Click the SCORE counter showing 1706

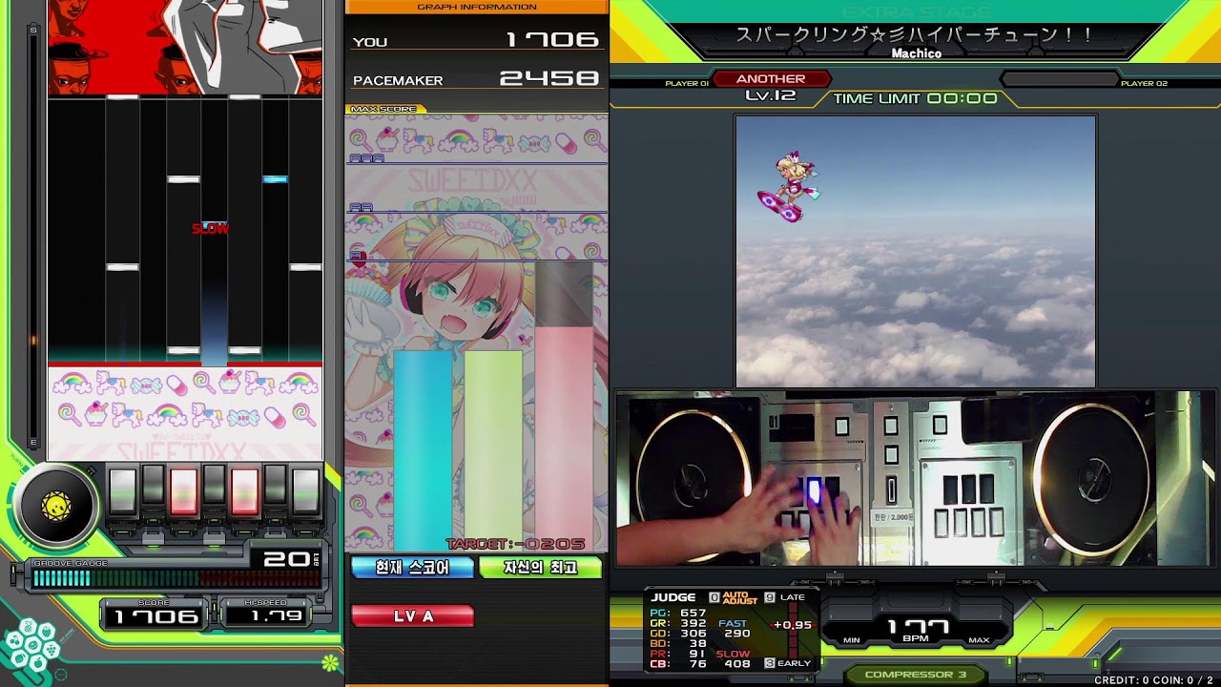click(x=155, y=616)
